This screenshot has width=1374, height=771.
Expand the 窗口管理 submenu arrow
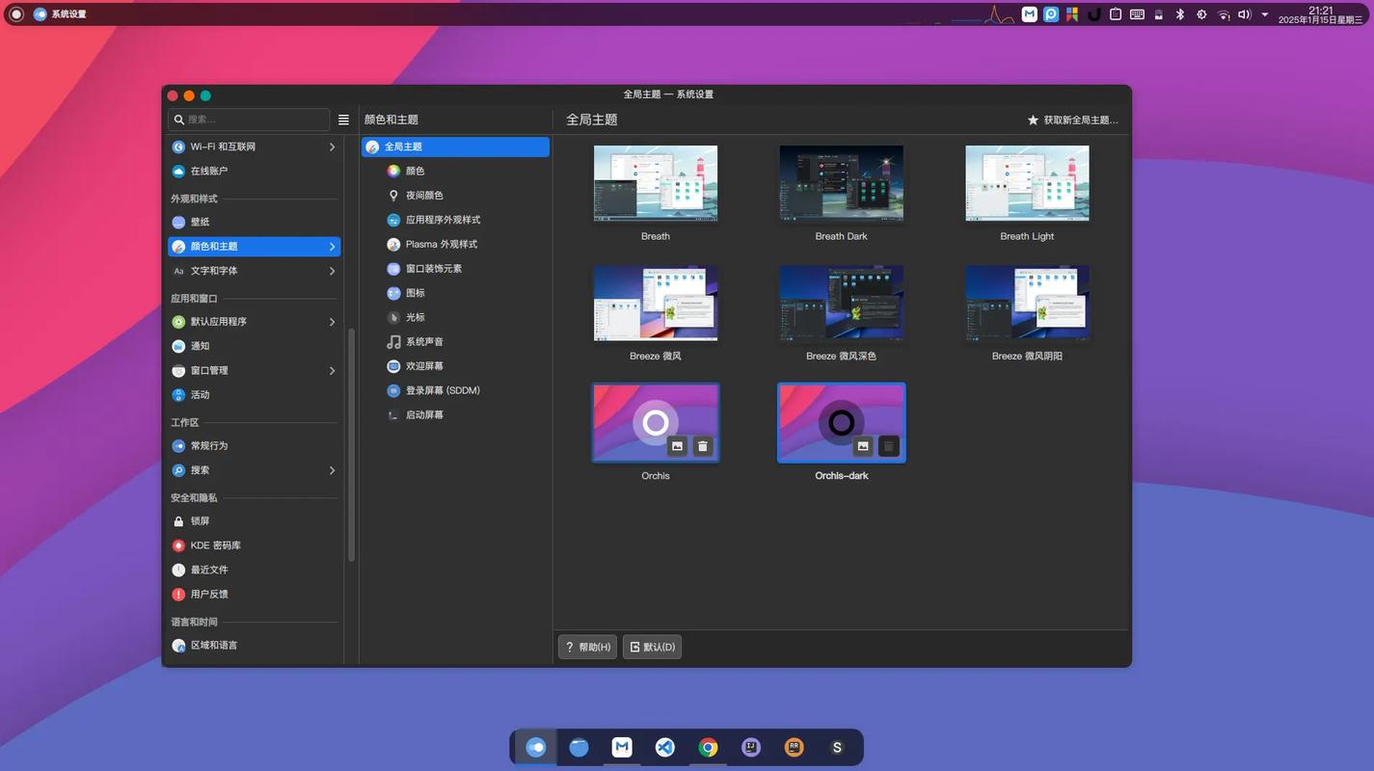(332, 371)
